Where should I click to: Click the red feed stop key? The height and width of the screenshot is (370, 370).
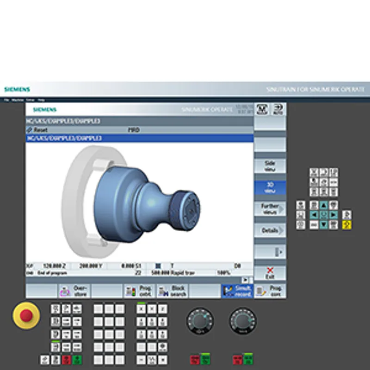pyautogui.click(x=237, y=360)
